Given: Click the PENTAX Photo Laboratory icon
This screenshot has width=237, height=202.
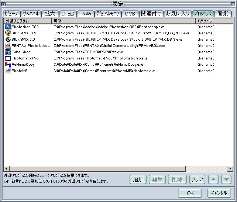Looking at the screenshot, I should (x=8, y=46).
